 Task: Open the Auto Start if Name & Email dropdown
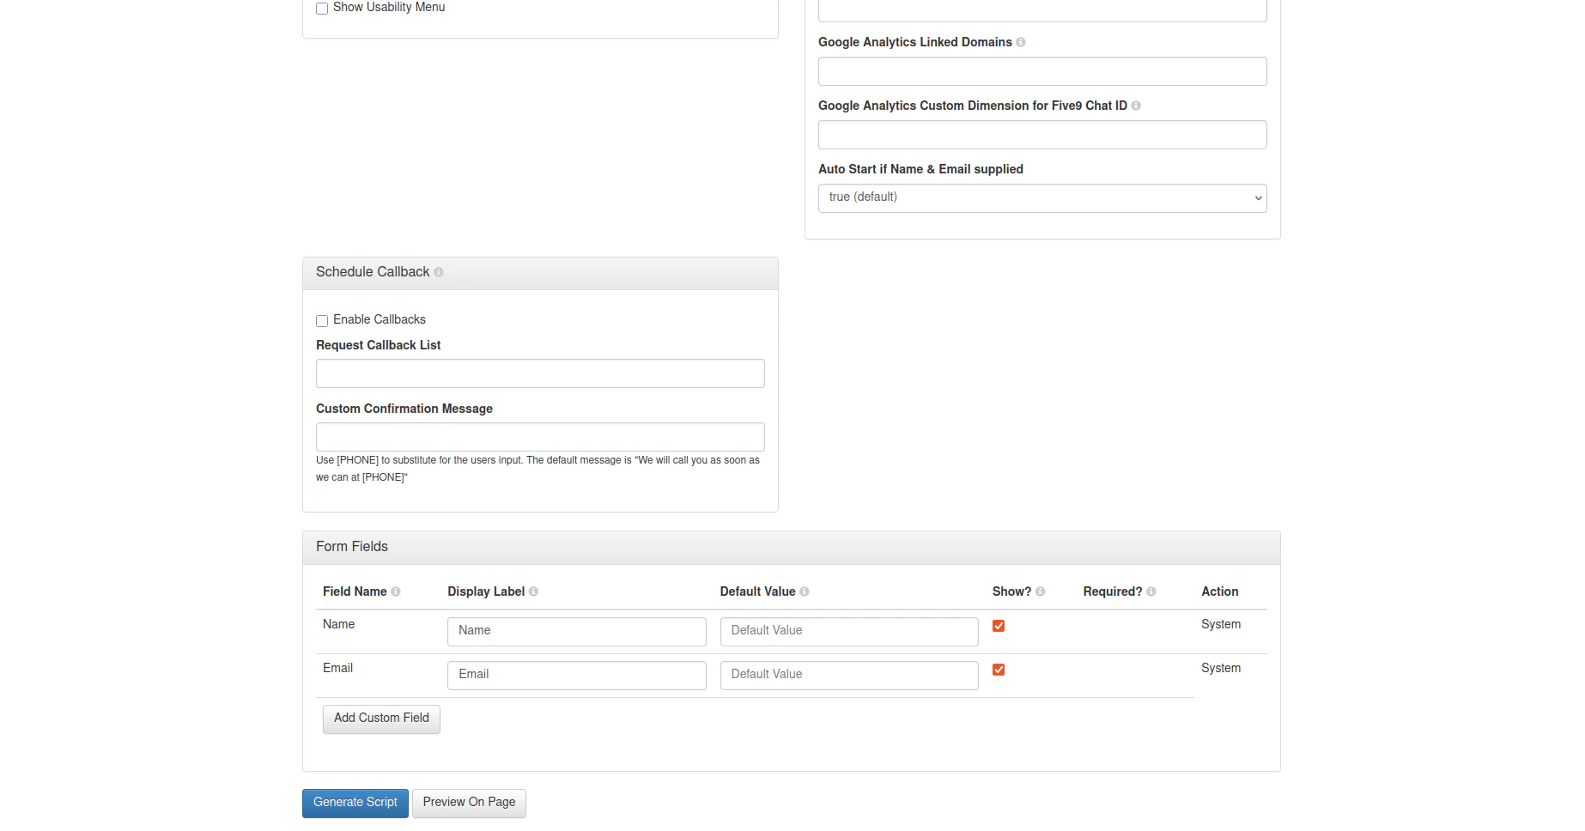[1042, 197]
